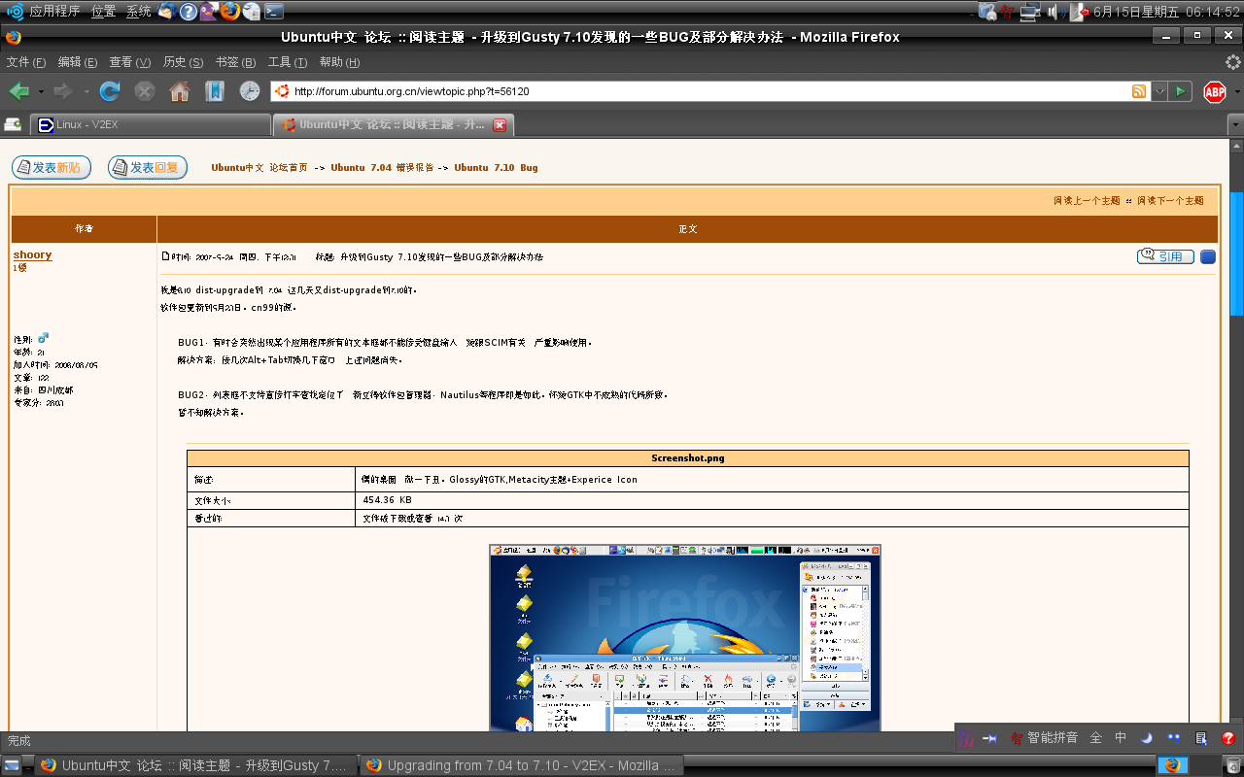Open SCIM help red question icon
Screen dimensions: 1244x777
(1228, 738)
